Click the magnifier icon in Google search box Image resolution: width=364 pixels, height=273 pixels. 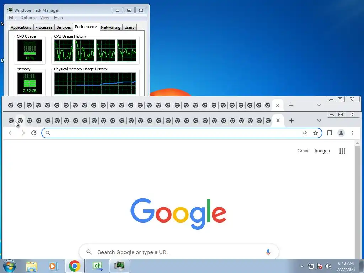pos(89,252)
